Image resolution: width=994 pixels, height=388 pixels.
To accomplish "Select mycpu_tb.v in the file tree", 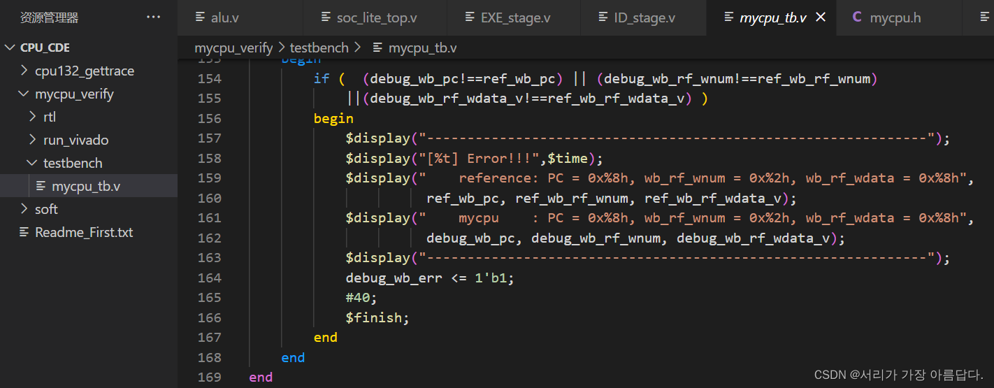I will 89,186.
